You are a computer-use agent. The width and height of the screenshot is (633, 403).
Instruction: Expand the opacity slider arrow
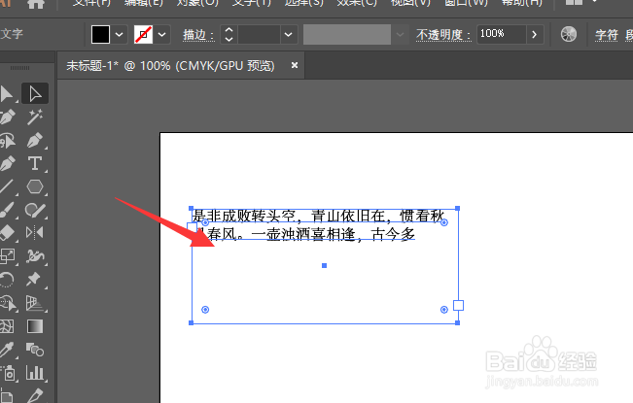click(535, 34)
